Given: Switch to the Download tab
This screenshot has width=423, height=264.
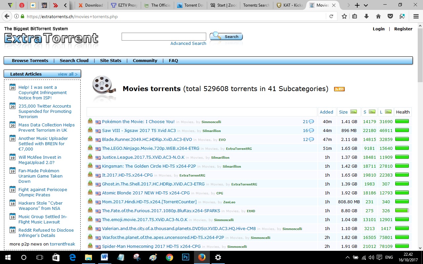Looking at the screenshot, I should 91,5.
